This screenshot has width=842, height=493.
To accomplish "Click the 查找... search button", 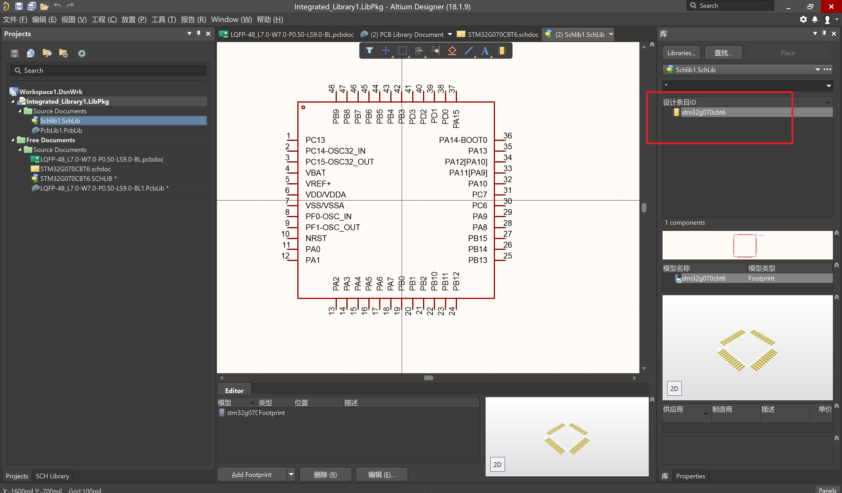I will click(x=723, y=53).
